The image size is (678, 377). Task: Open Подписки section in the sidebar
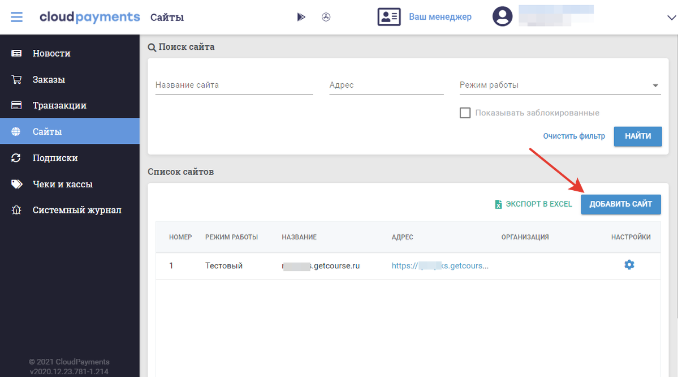[55, 158]
